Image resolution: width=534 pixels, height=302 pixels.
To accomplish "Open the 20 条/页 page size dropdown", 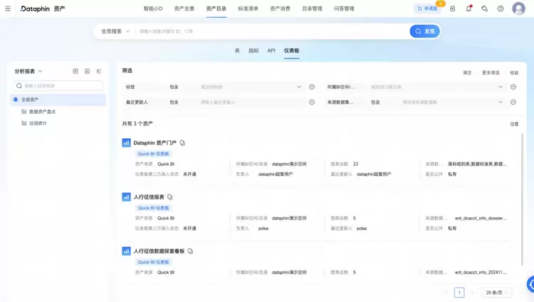I will [x=498, y=293].
